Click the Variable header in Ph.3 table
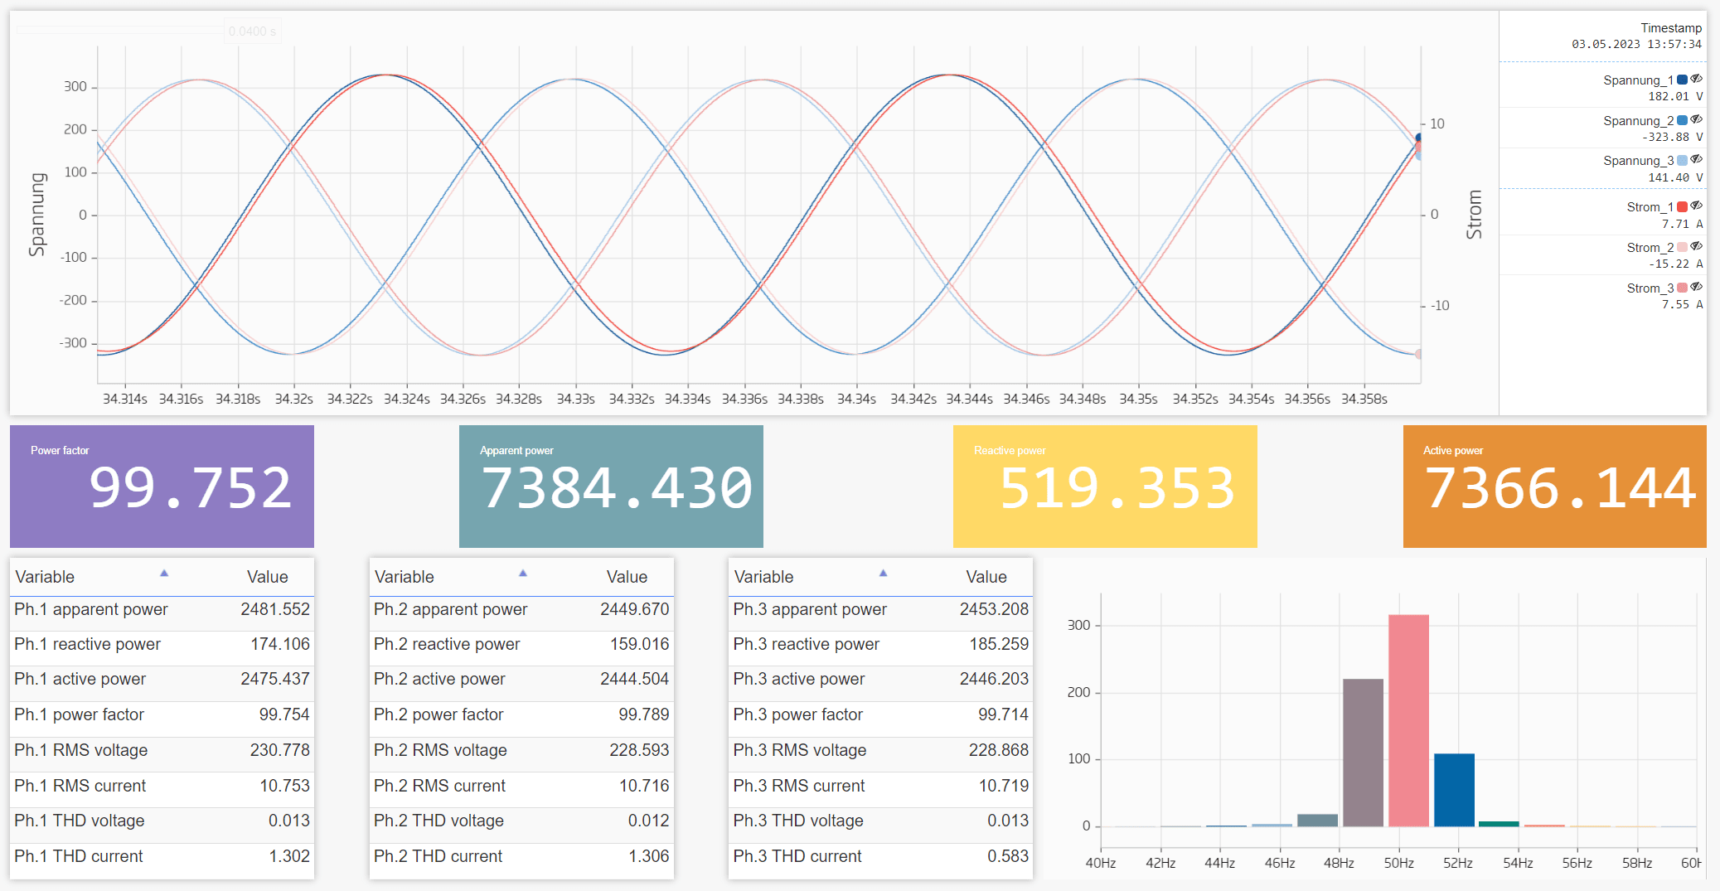 [x=763, y=577]
